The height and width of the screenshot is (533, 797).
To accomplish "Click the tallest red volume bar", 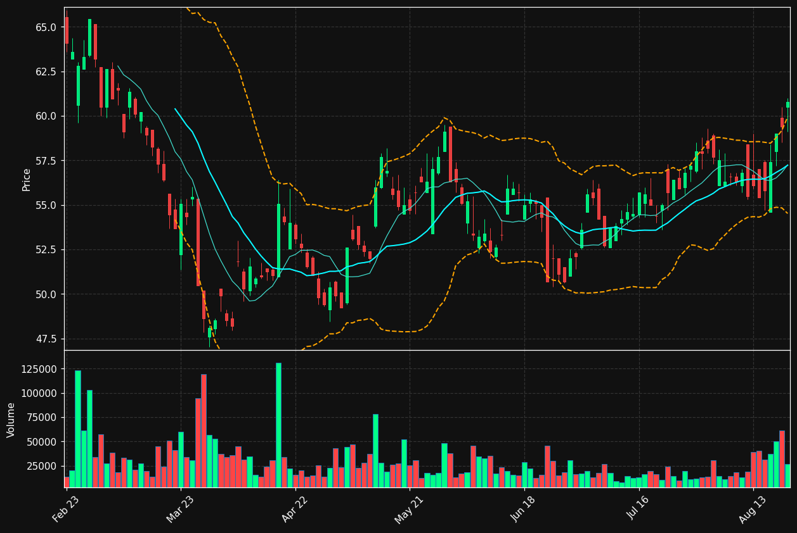I will pyautogui.click(x=204, y=430).
